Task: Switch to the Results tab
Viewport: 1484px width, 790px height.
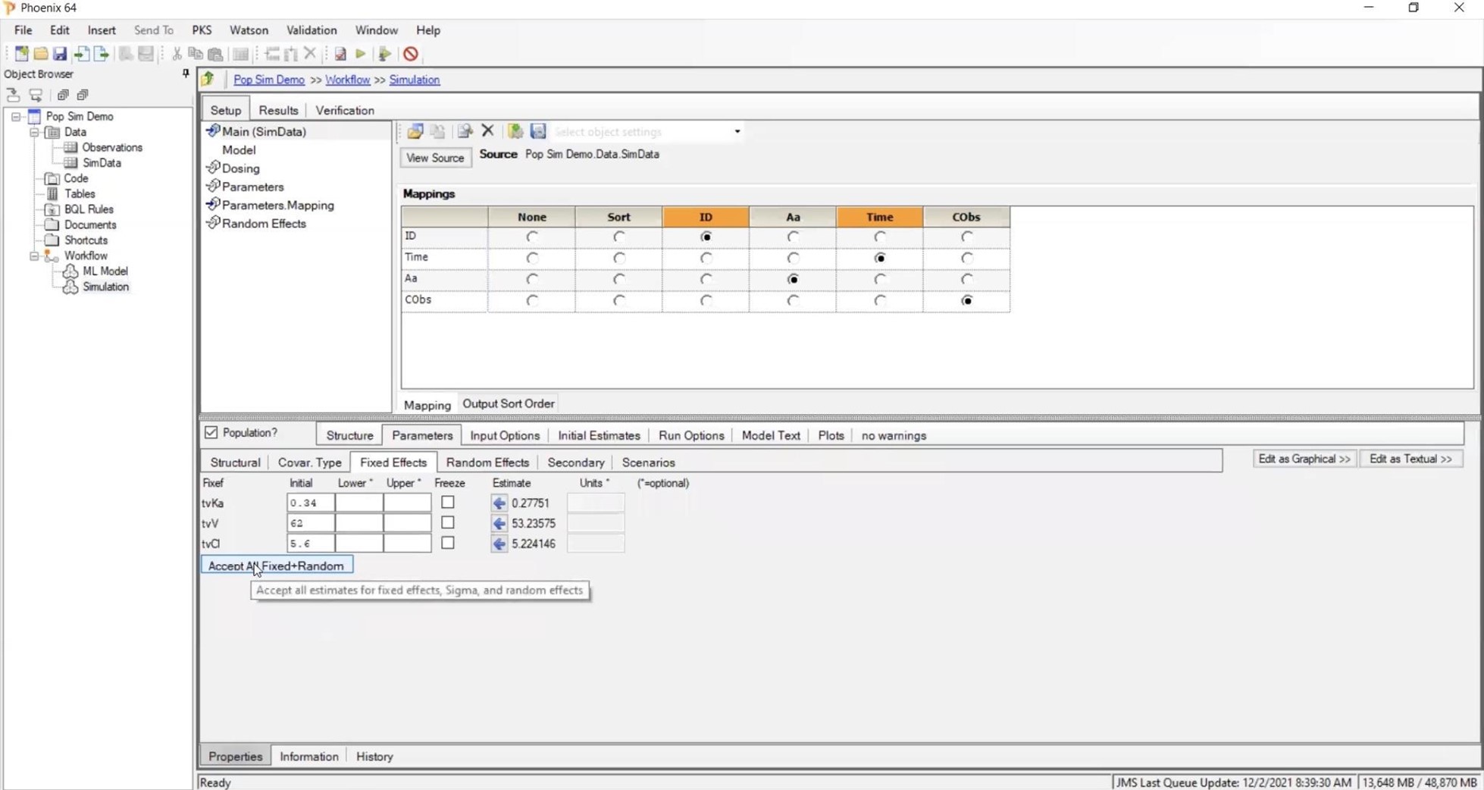Action: click(x=278, y=110)
